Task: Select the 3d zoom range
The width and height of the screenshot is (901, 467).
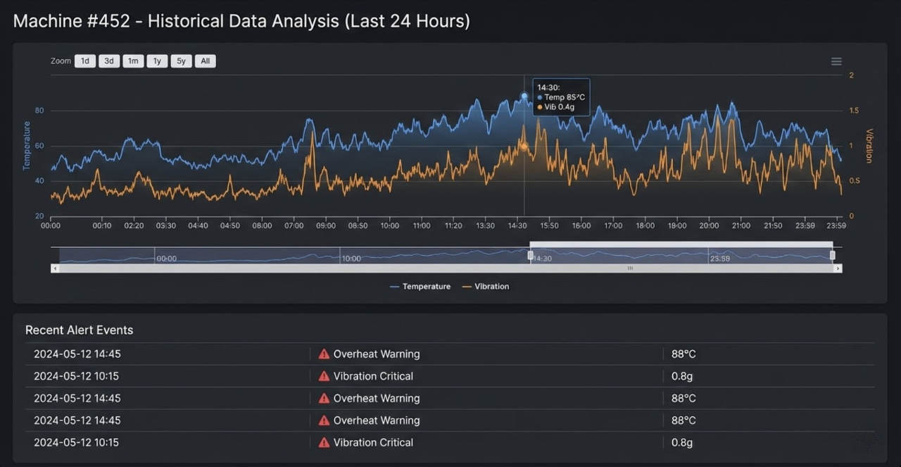Action: coord(109,61)
